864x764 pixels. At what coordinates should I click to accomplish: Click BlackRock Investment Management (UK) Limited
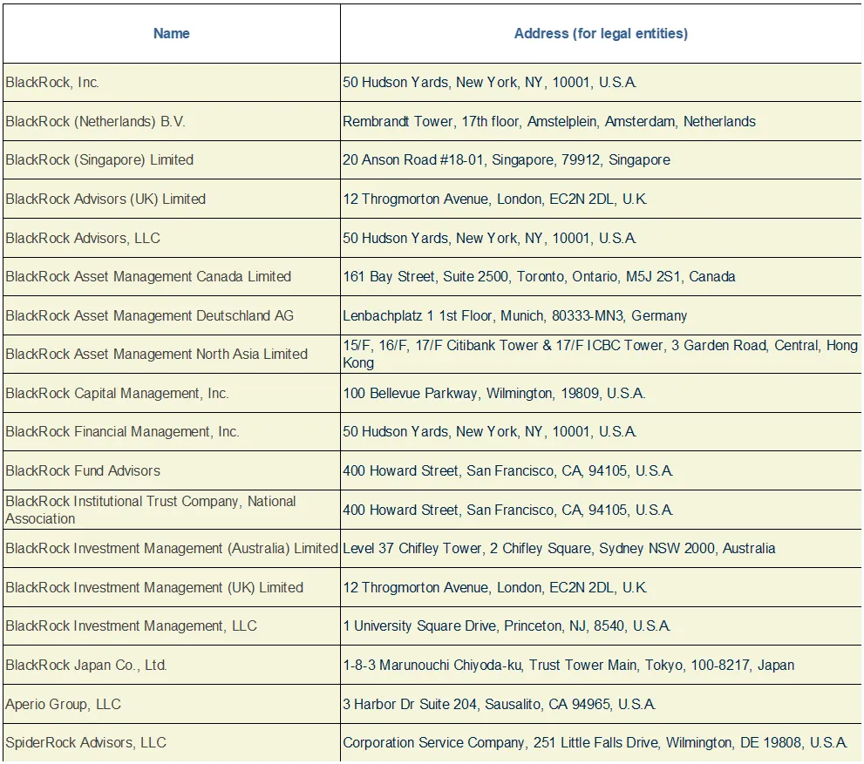pos(172,587)
